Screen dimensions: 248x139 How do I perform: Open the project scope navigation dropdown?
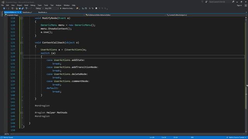pyautogui.click(x=45, y=15)
